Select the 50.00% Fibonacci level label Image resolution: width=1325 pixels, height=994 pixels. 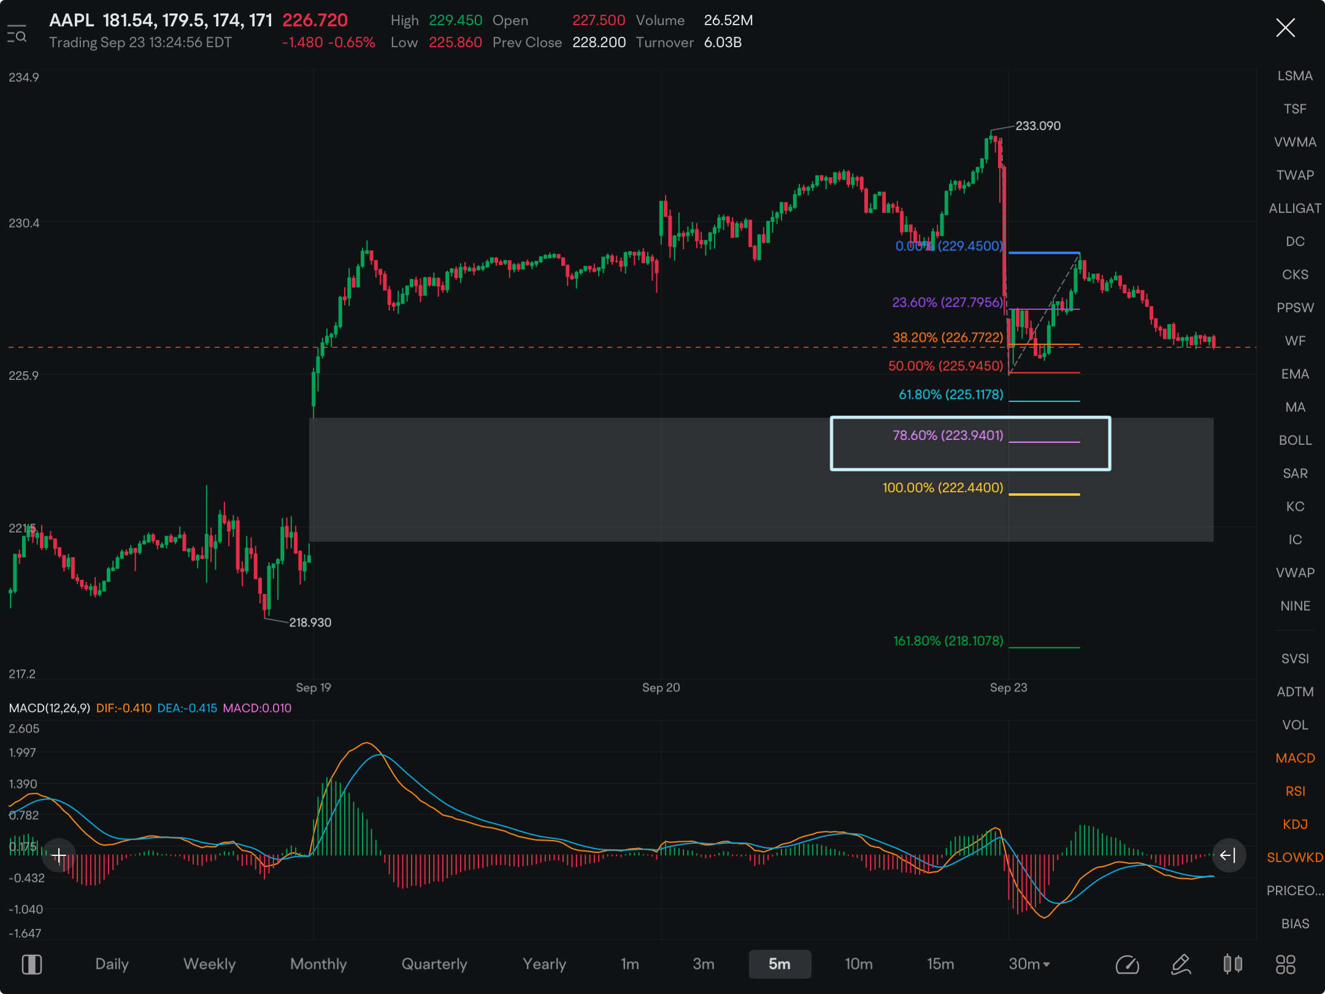pos(946,366)
